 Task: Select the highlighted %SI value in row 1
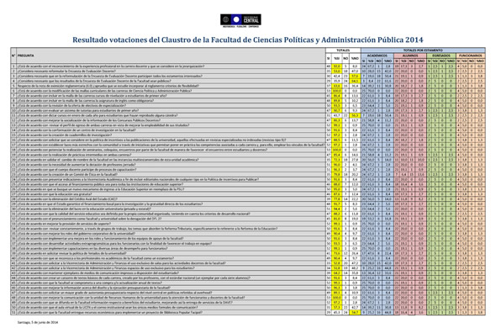coord(337,66)
